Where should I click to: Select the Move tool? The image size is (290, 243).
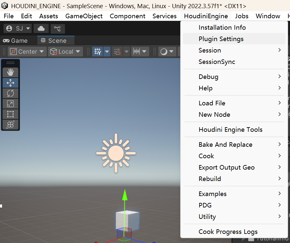pos(10,83)
